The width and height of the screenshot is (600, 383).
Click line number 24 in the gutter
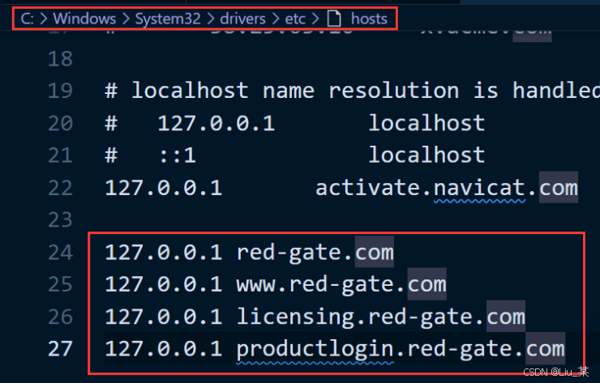59,253
